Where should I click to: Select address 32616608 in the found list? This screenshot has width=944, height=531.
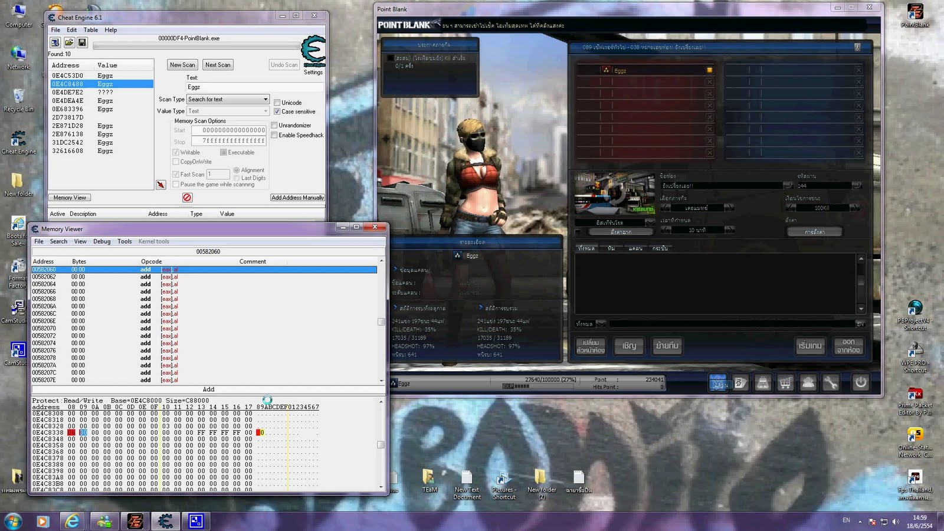[101, 151]
